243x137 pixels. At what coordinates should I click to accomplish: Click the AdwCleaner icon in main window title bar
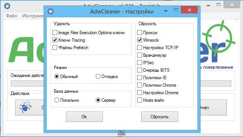click(7, 6)
